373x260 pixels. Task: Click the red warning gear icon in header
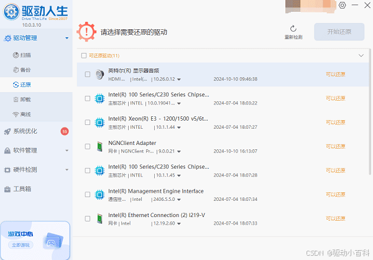[x=86, y=32]
